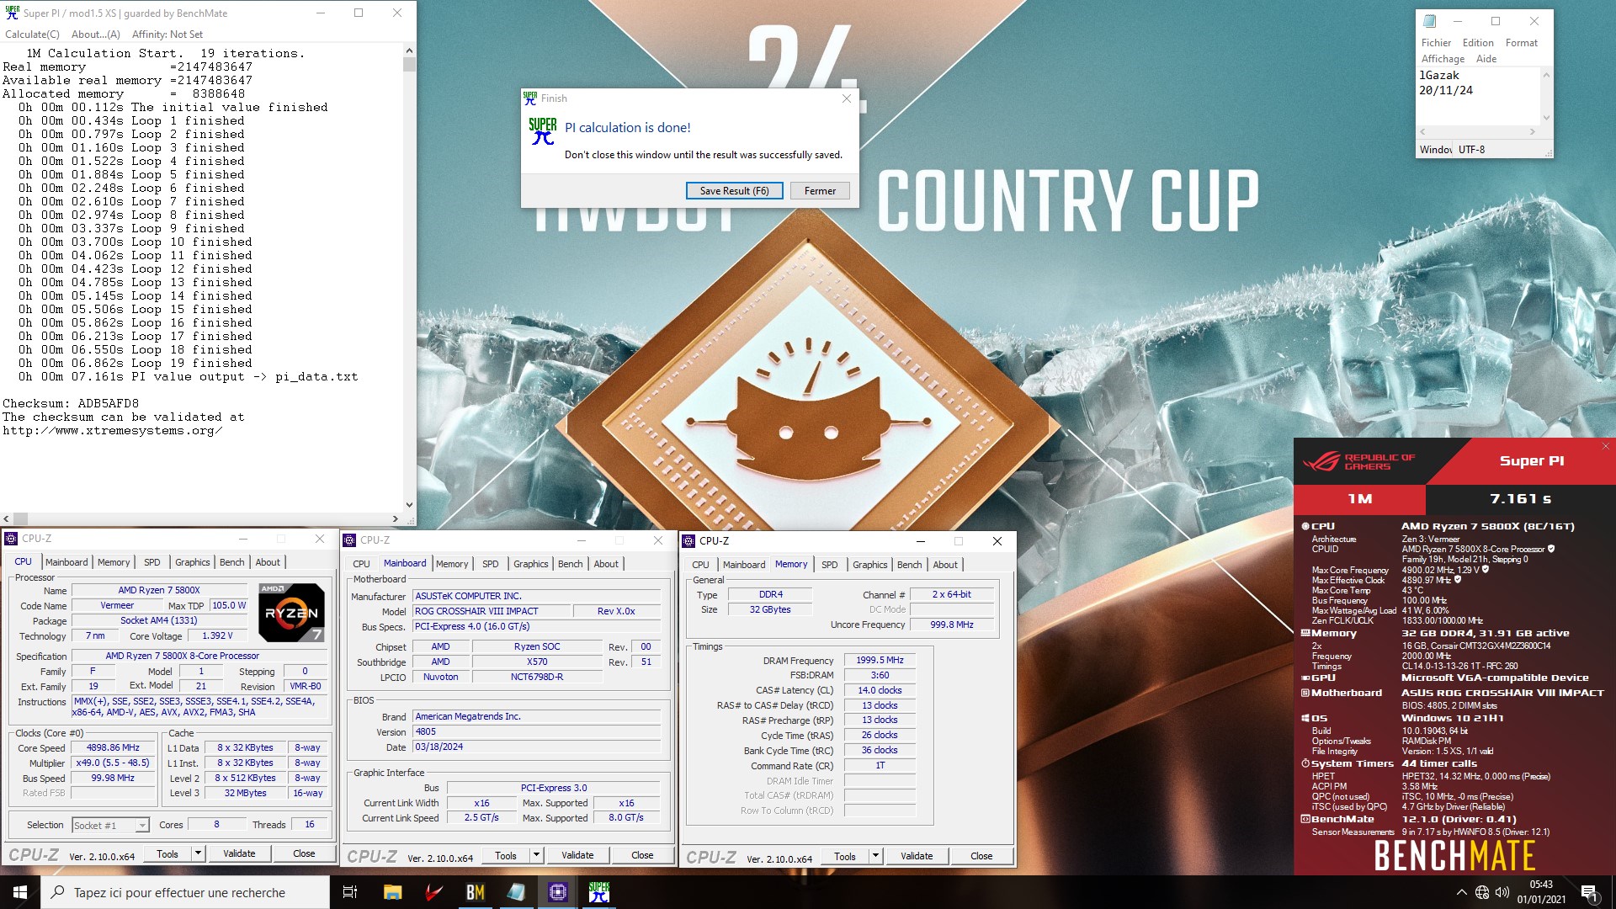This screenshot has width=1616, height=909.
Task: Open CPU-Z taskbar icon
Action: click(557, 892)
